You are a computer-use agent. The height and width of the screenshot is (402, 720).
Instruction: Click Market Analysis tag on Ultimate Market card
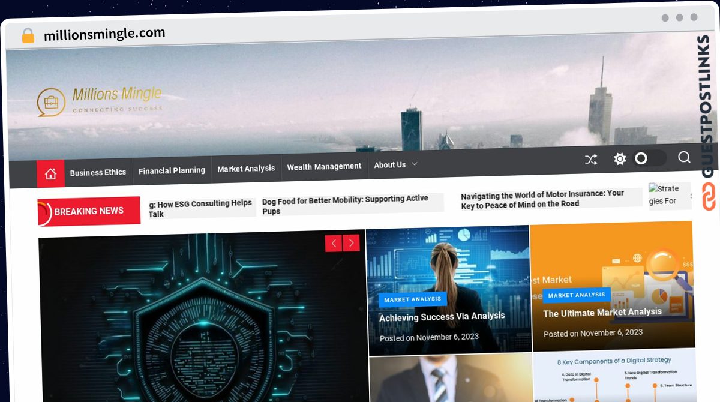point(577,295)
